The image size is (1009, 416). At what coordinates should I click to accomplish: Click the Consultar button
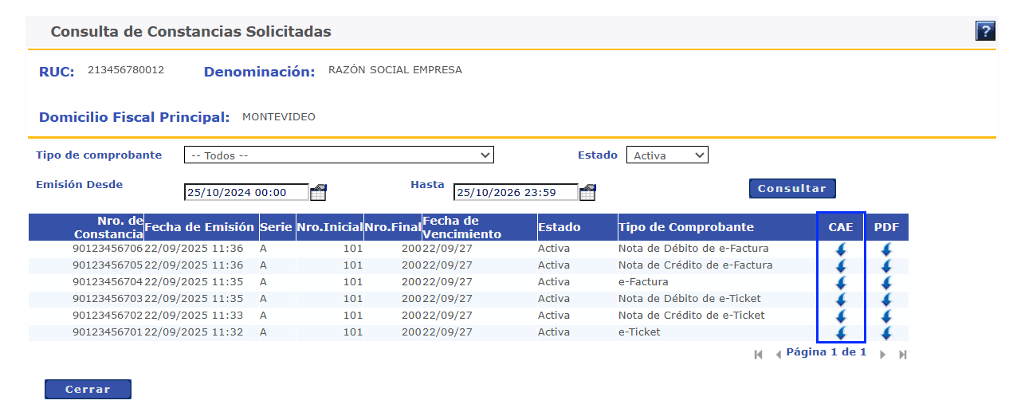click(x=792, y=189)
